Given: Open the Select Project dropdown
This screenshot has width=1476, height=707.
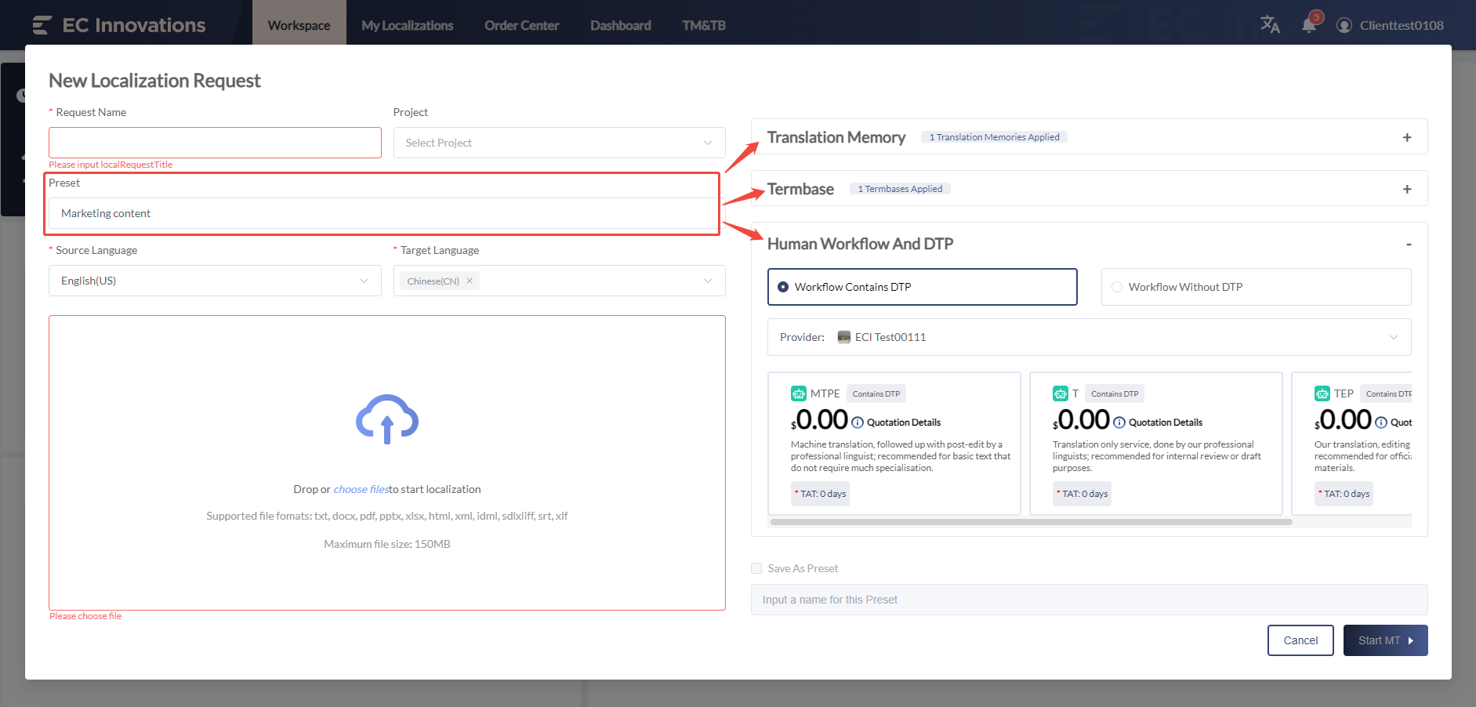Looking at the screenshot, I should point(559,143).
